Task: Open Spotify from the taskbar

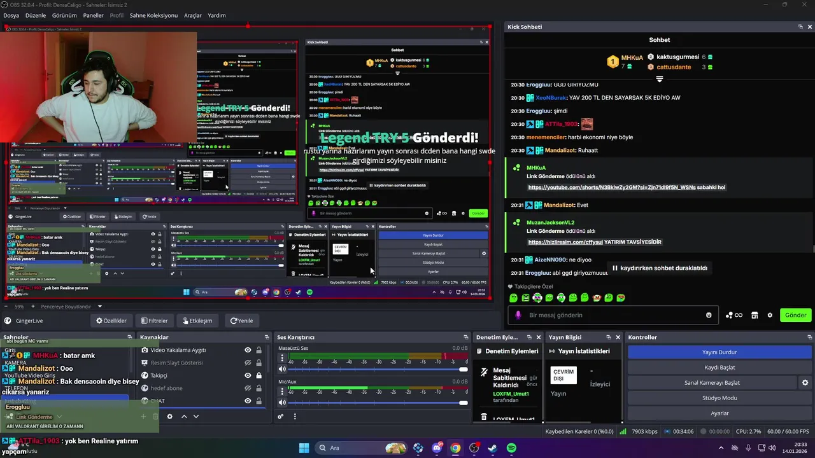Action: (x=511, y=448)
